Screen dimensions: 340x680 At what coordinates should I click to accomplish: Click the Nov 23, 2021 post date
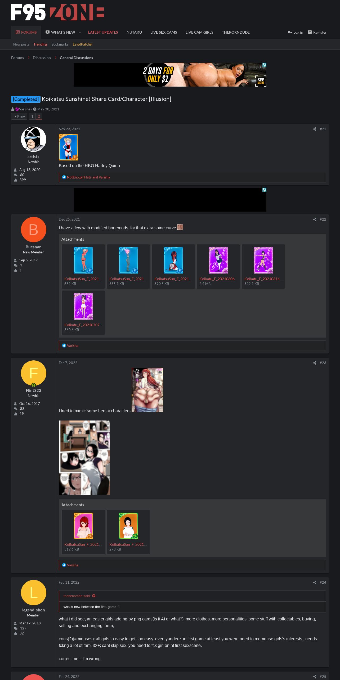(69, 129)
